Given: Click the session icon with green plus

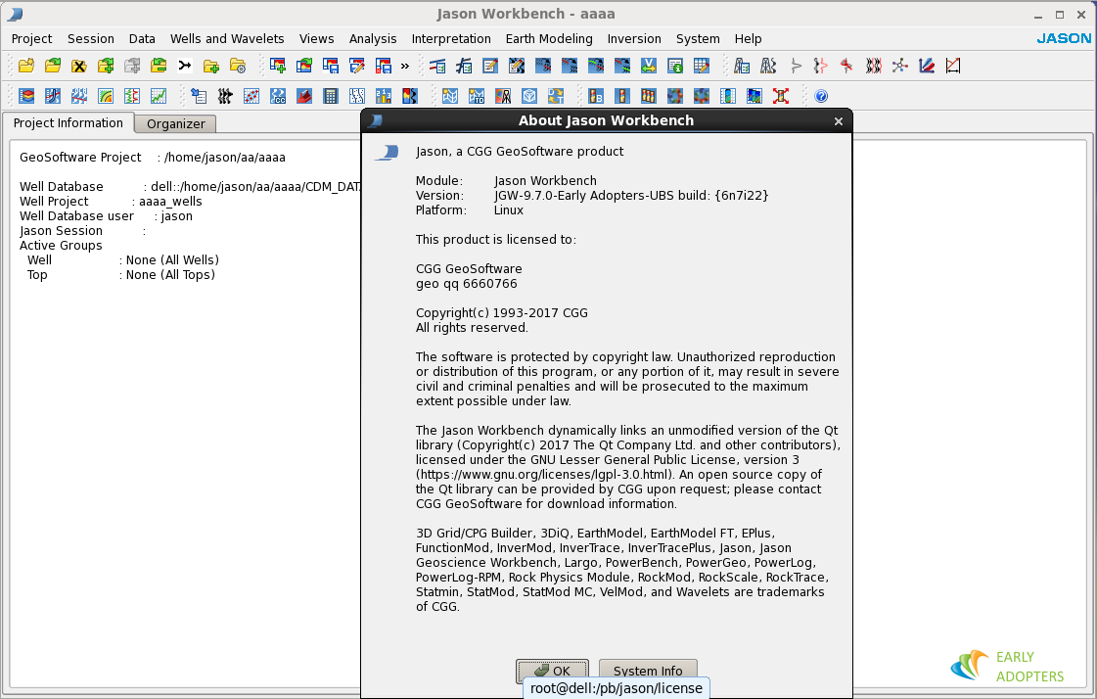Looking at the screenshot, I should point(278,66).
